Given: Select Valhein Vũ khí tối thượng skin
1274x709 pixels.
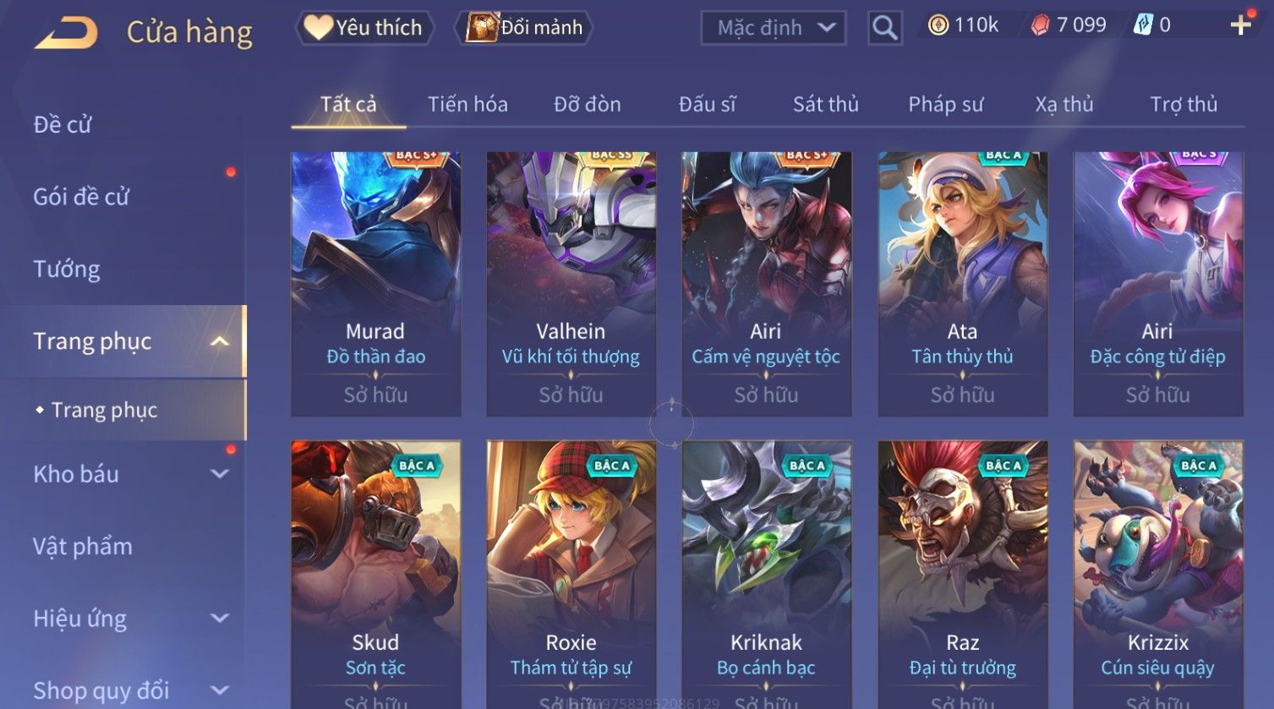Looking at the screenshot, I should 571,284.
